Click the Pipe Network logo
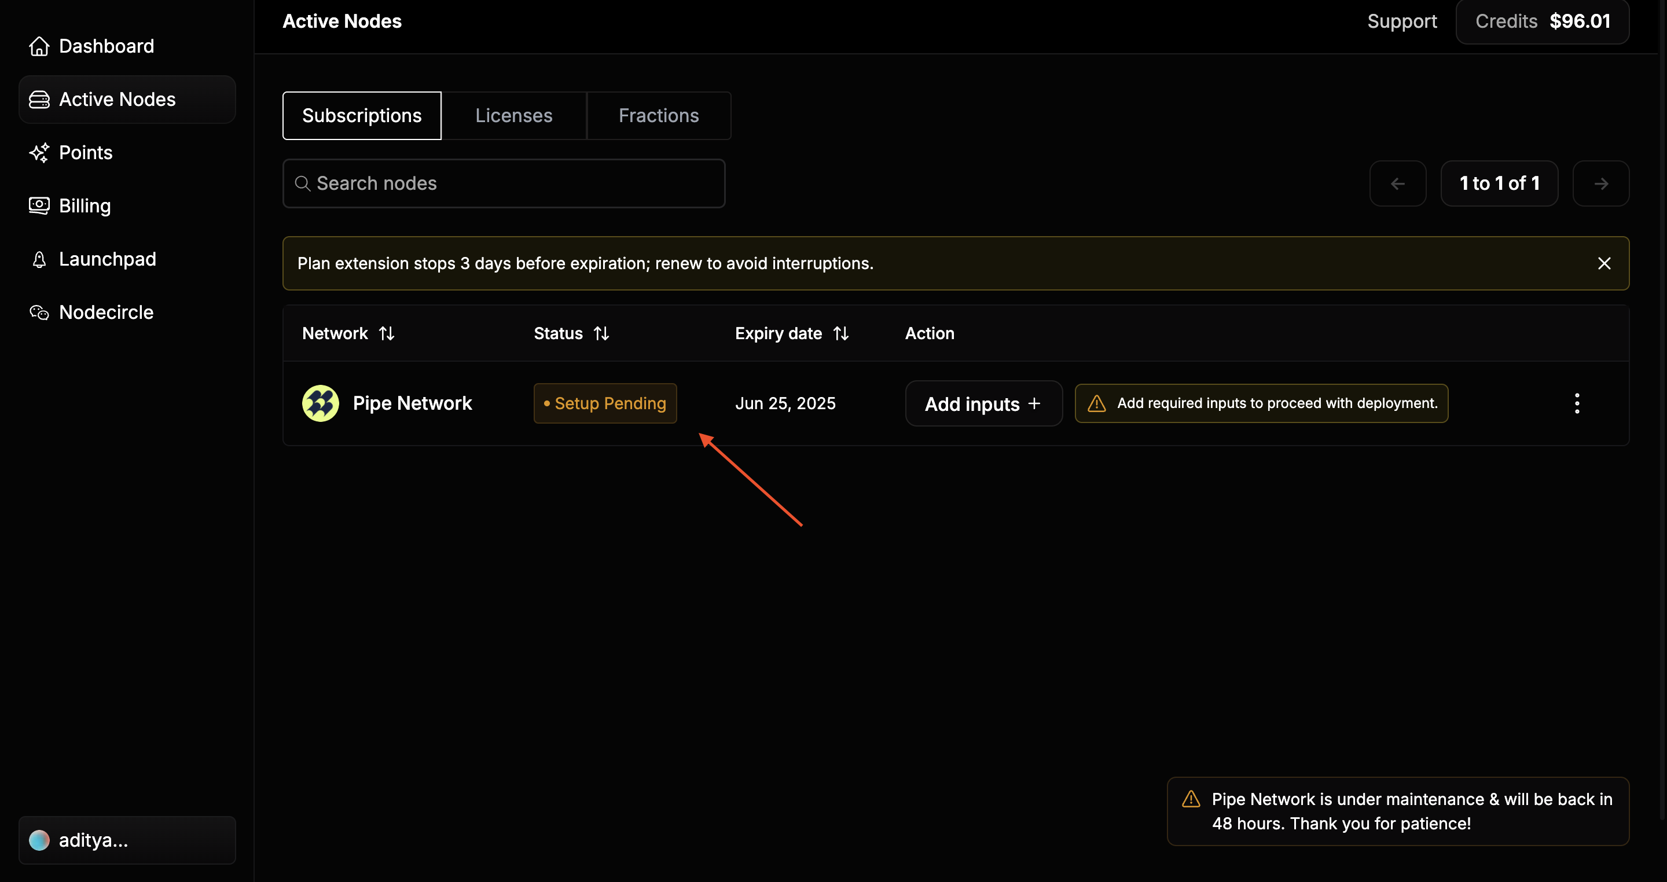This screenshot has width=1667, height=882. click(x=320, y=404)
